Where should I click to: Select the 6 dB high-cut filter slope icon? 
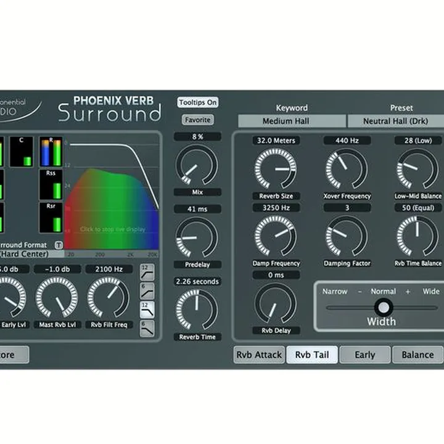(147, 329)
